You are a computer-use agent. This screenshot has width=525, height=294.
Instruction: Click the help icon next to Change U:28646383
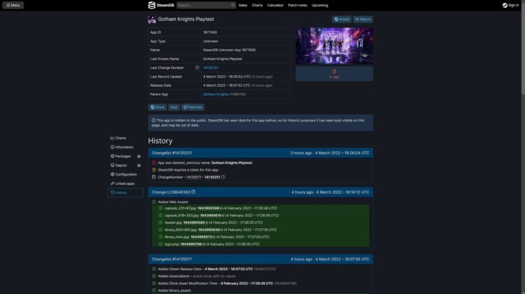pyautogui.click(x=193, y=192)
